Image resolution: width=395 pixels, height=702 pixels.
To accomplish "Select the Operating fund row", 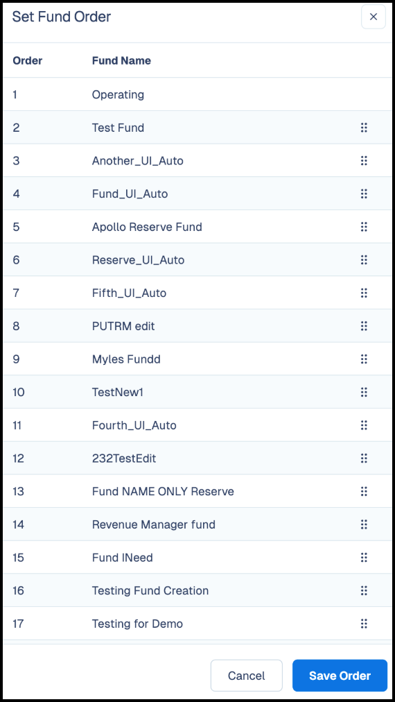I will point(197,94).
